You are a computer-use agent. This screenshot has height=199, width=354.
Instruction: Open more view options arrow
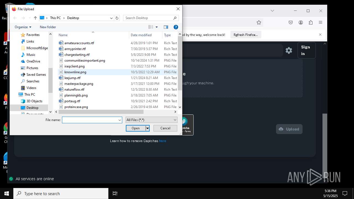point(157,27)
